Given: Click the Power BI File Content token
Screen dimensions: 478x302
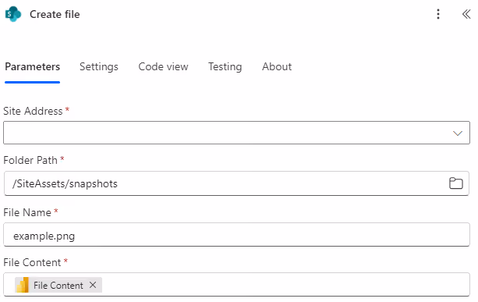Looking at the screenshot, I should pos(58,285).
